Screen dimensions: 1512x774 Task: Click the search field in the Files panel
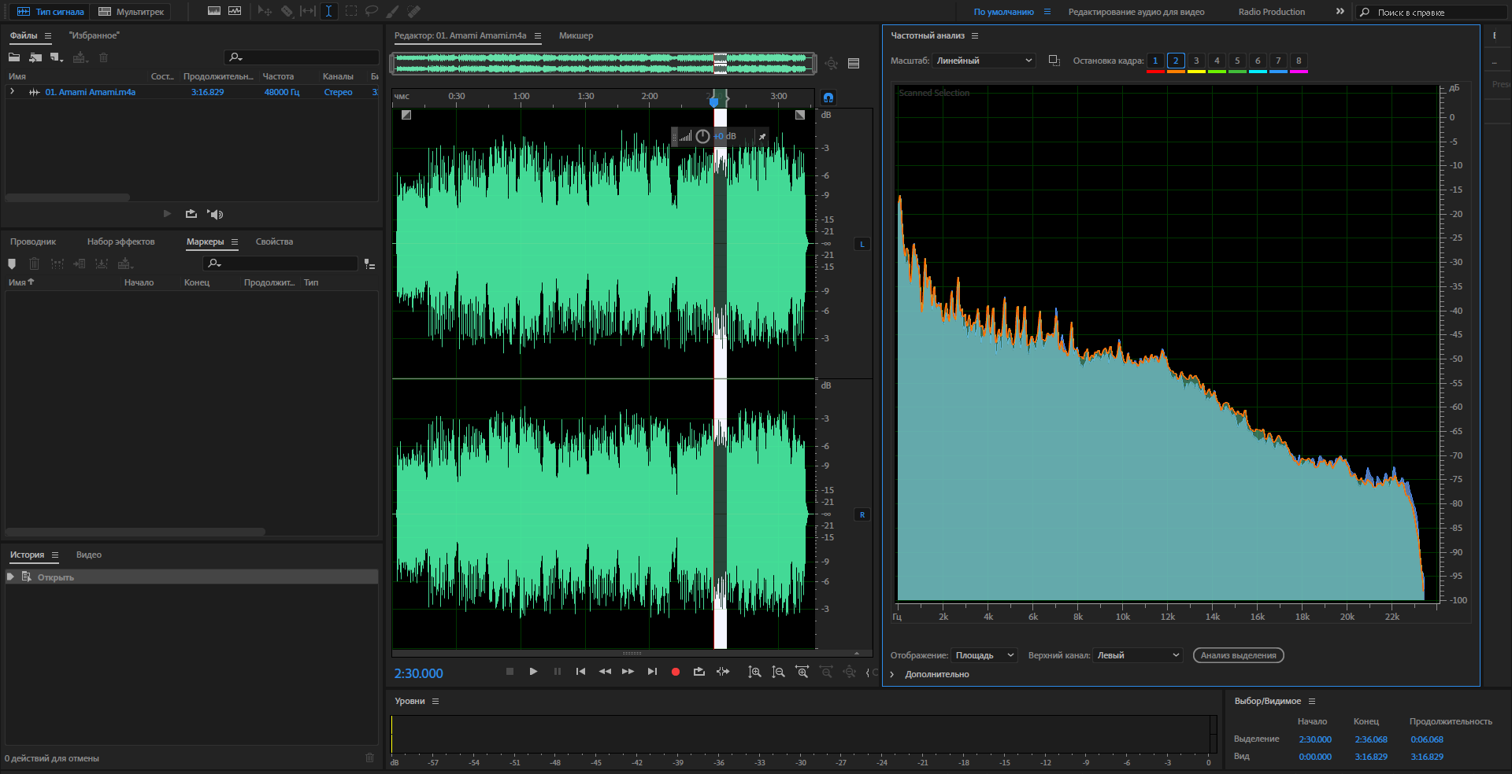[x=302, y=57]
